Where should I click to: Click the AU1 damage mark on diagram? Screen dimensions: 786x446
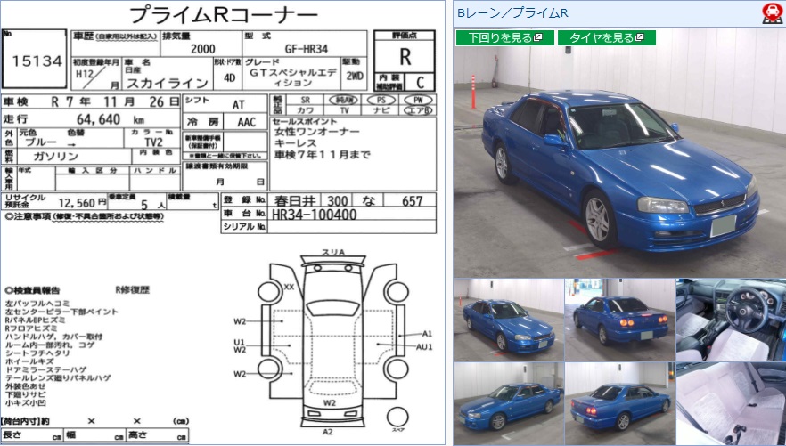pos(424,346)
